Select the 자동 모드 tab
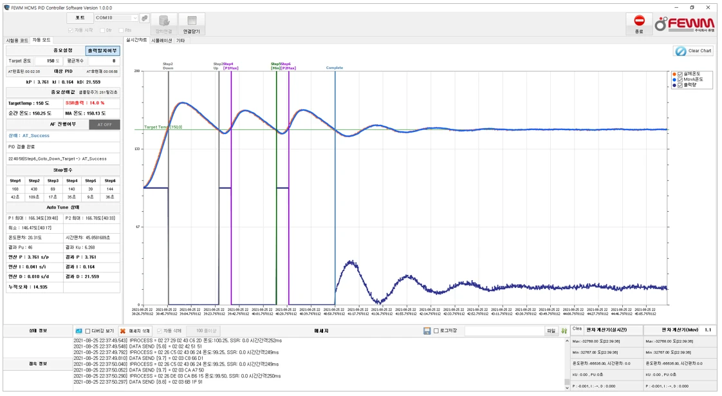Image resolution: width=722 pixels, height=396 pixels. (41, 40)
